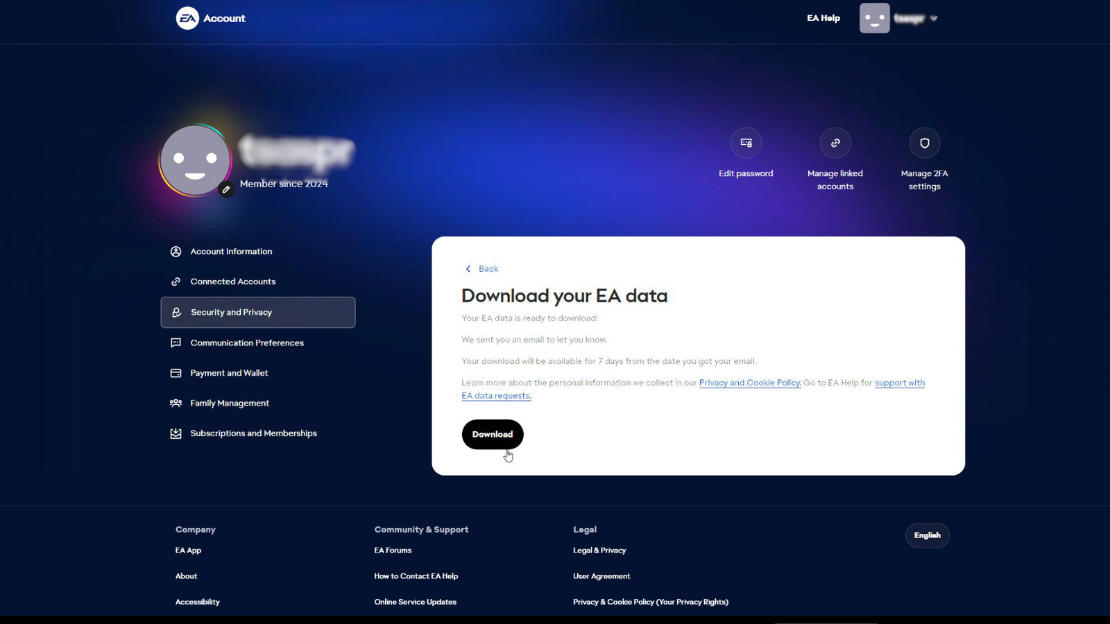Click the Manage 2FA settings shield icon

tap(924, 143)
